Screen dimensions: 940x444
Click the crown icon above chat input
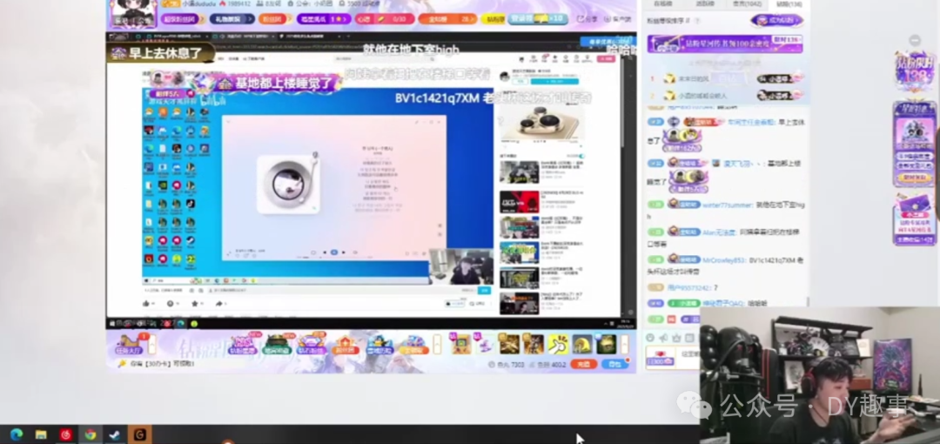[677, 337]
